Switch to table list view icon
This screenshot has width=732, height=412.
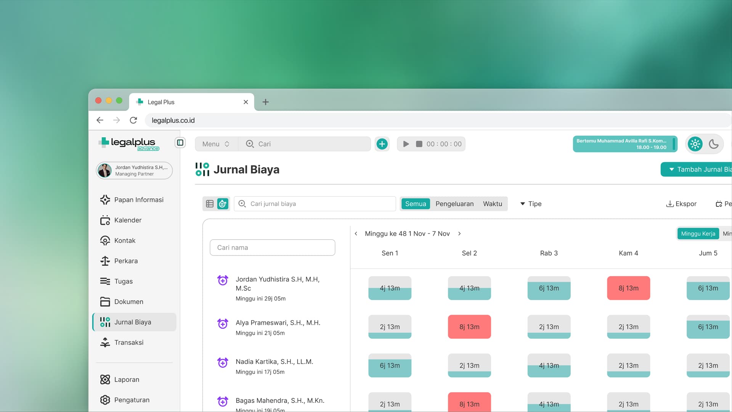[210, 204]
